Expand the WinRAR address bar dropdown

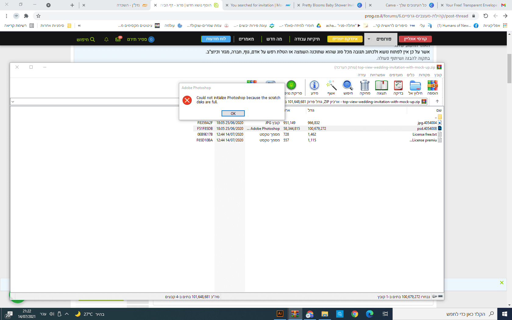pyautogui.click(x=13, y=101)
